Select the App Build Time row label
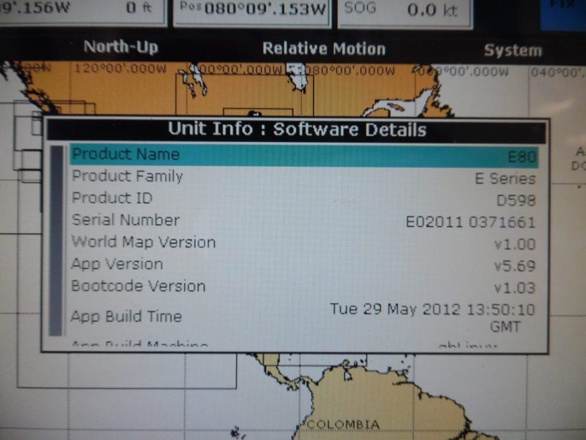This screenshot has height=440, width=586. click(x=126, y=316)
